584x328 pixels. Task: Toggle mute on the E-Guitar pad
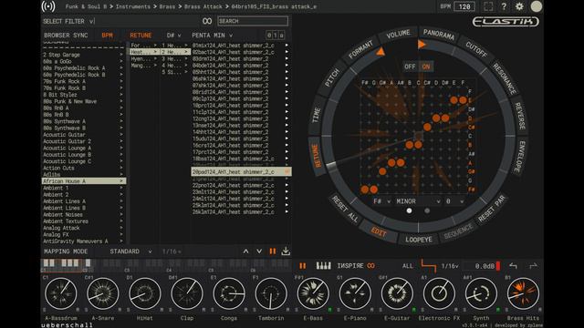click(x=413, y=310)
